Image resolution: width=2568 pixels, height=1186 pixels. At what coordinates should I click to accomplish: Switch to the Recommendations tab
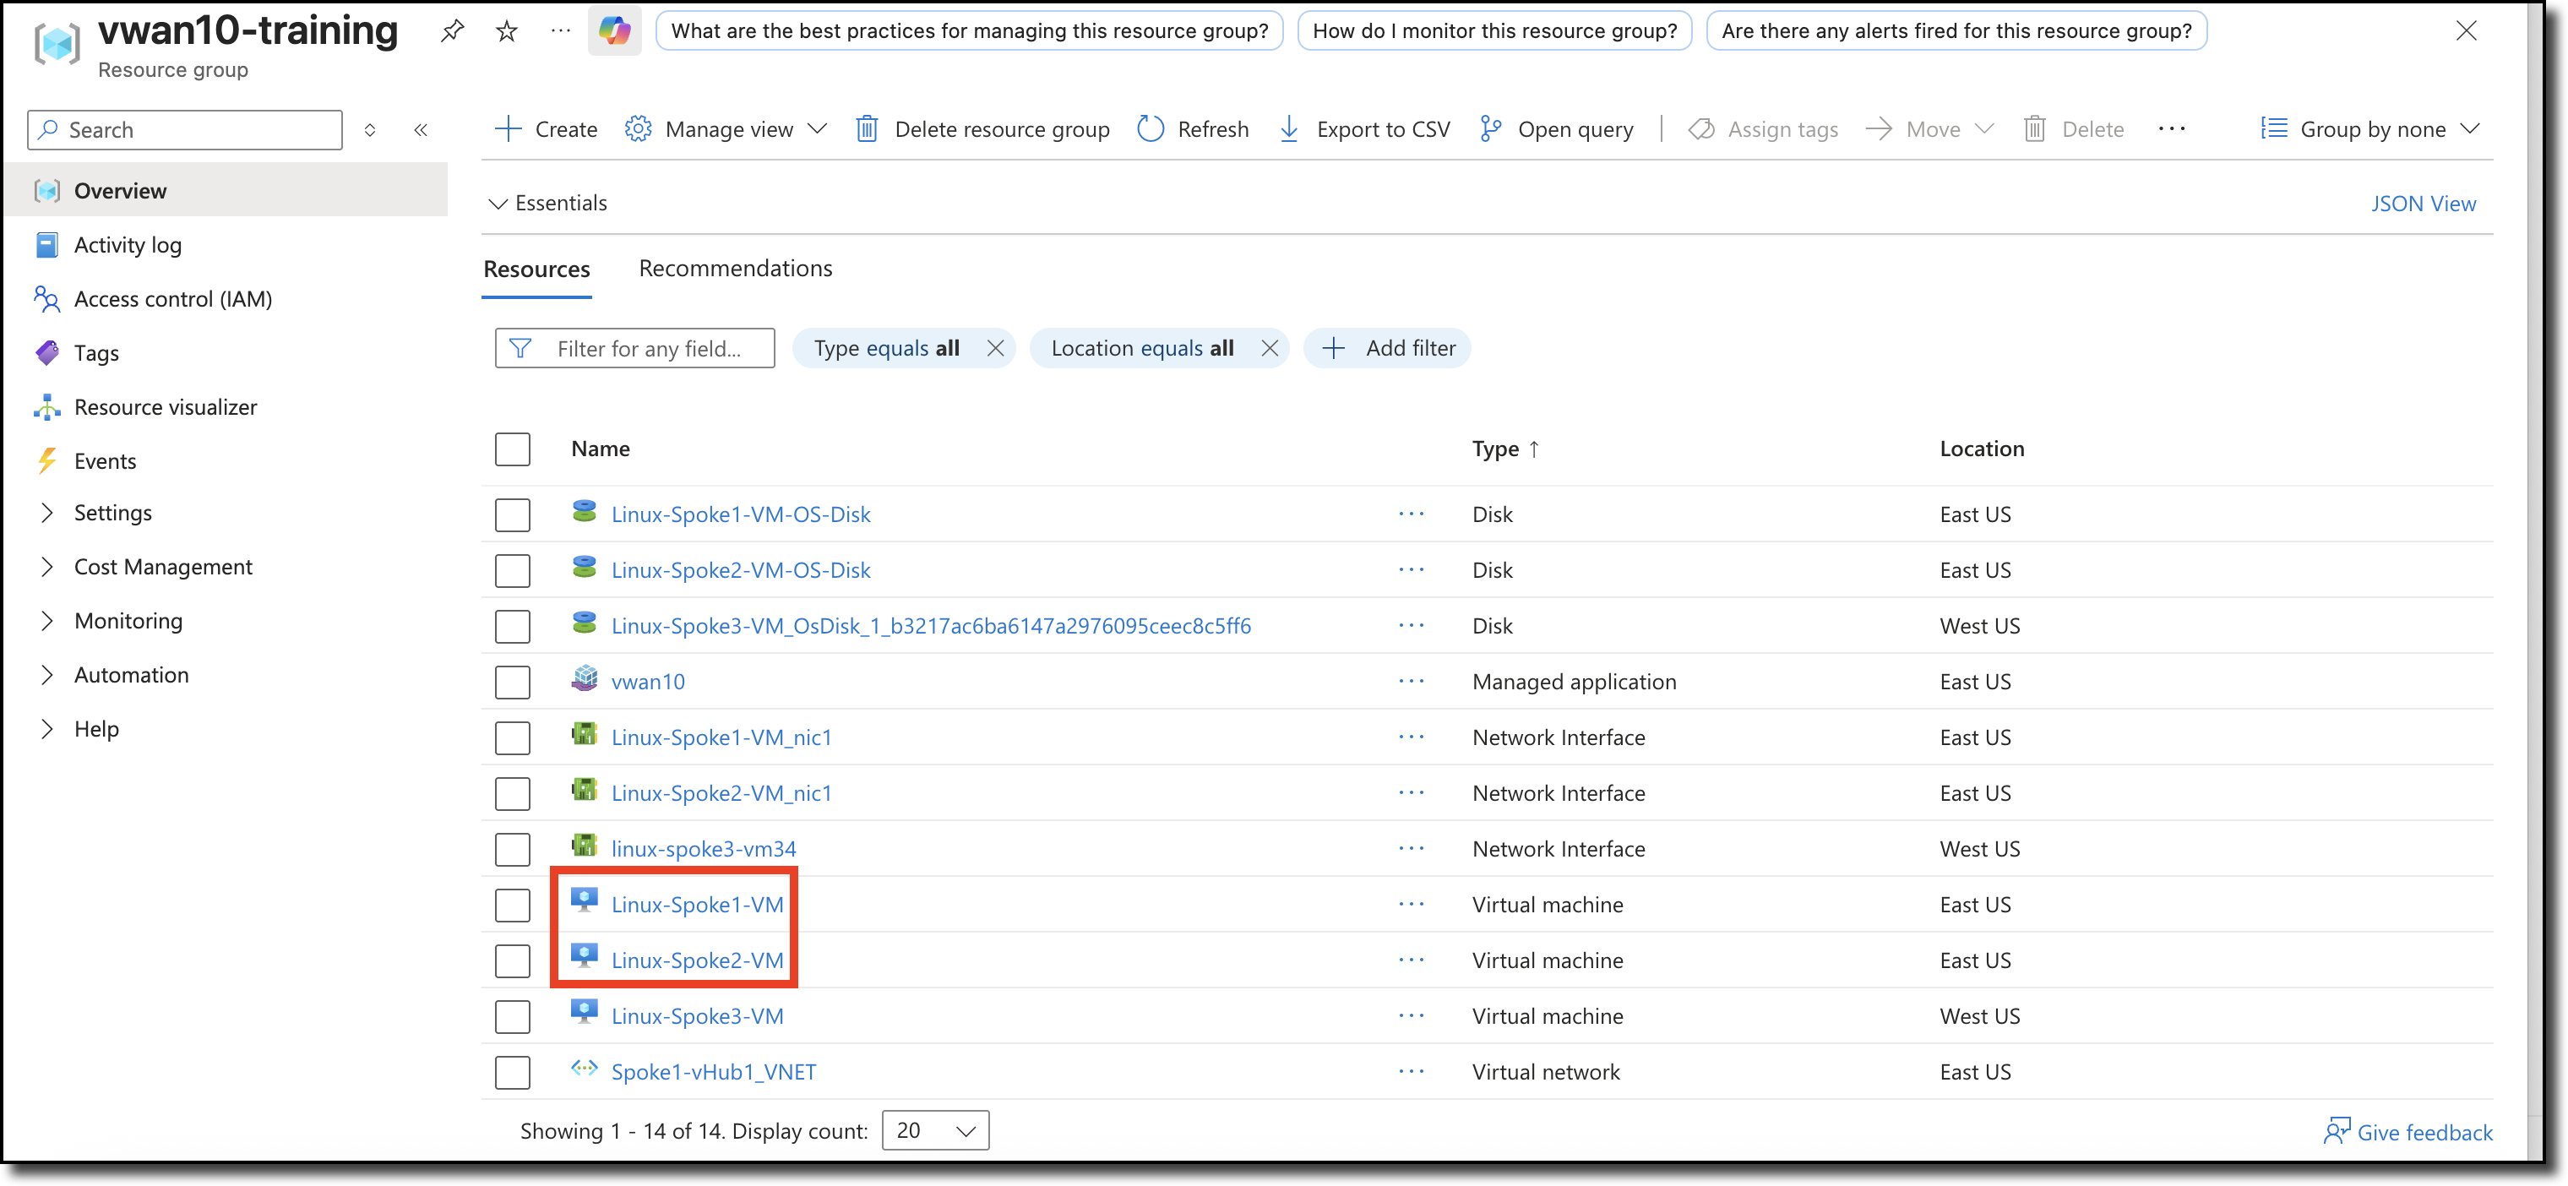pos(735,268)
